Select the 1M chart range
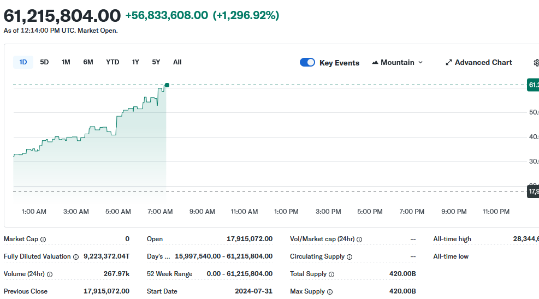 click(66, 62)
